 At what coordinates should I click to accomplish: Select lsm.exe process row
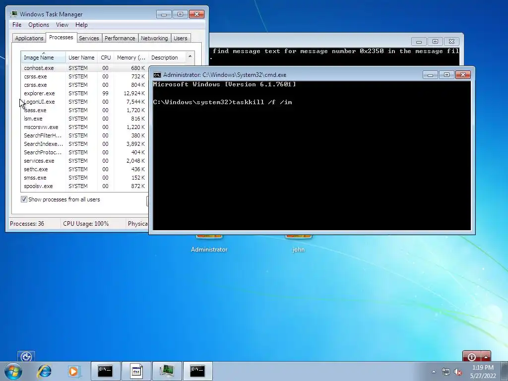point(84,119)
